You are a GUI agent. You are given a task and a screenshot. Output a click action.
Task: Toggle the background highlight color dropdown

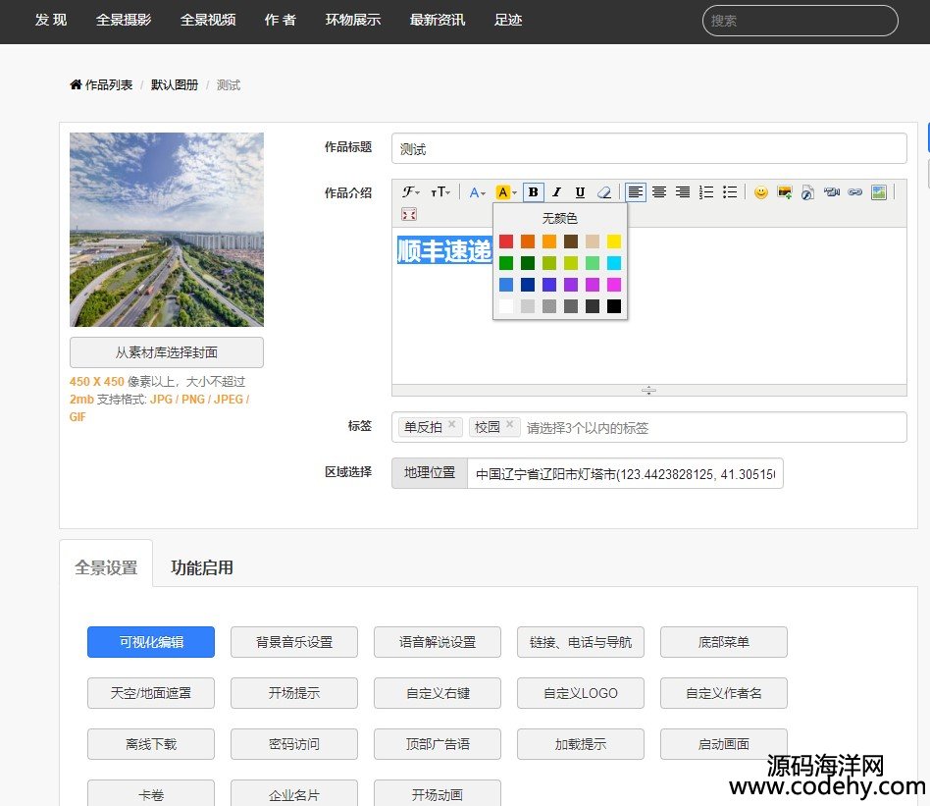pyautogui.click(x=506, y=192)
